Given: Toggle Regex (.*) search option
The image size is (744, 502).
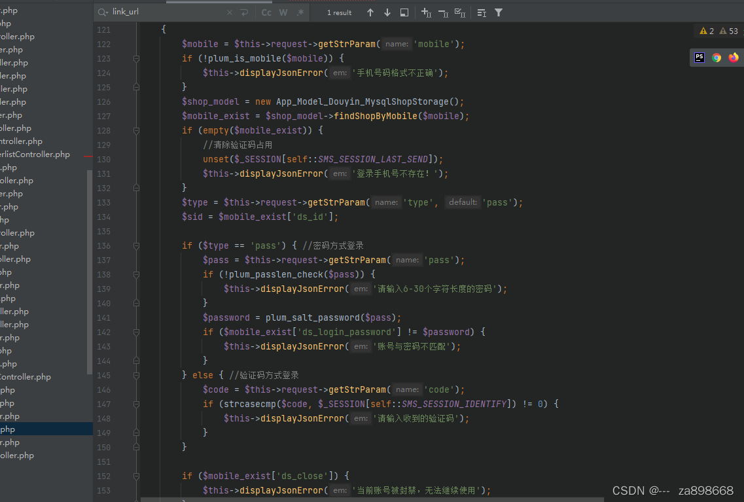Looking at the screenshot, I should [x=300, y=13].
